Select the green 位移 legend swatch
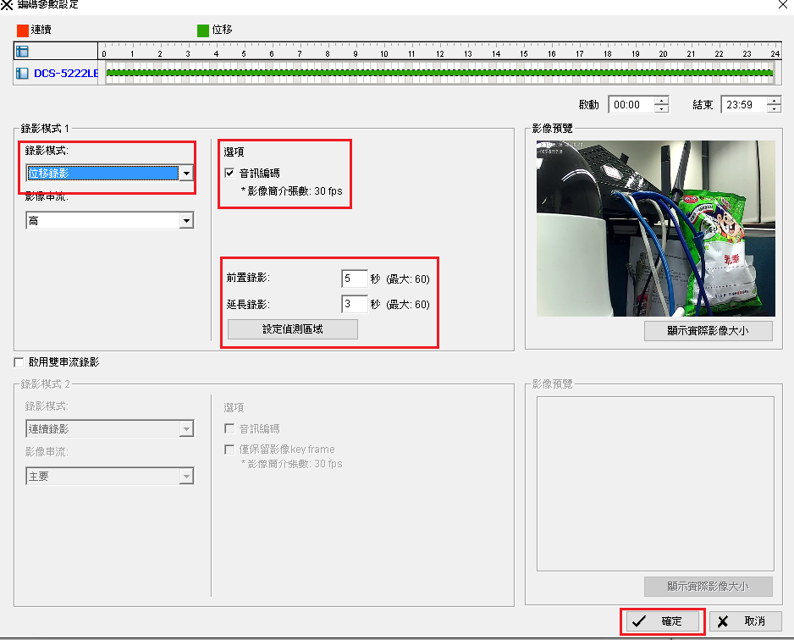This screenshot has height=640, width=794. pos(203,30)
